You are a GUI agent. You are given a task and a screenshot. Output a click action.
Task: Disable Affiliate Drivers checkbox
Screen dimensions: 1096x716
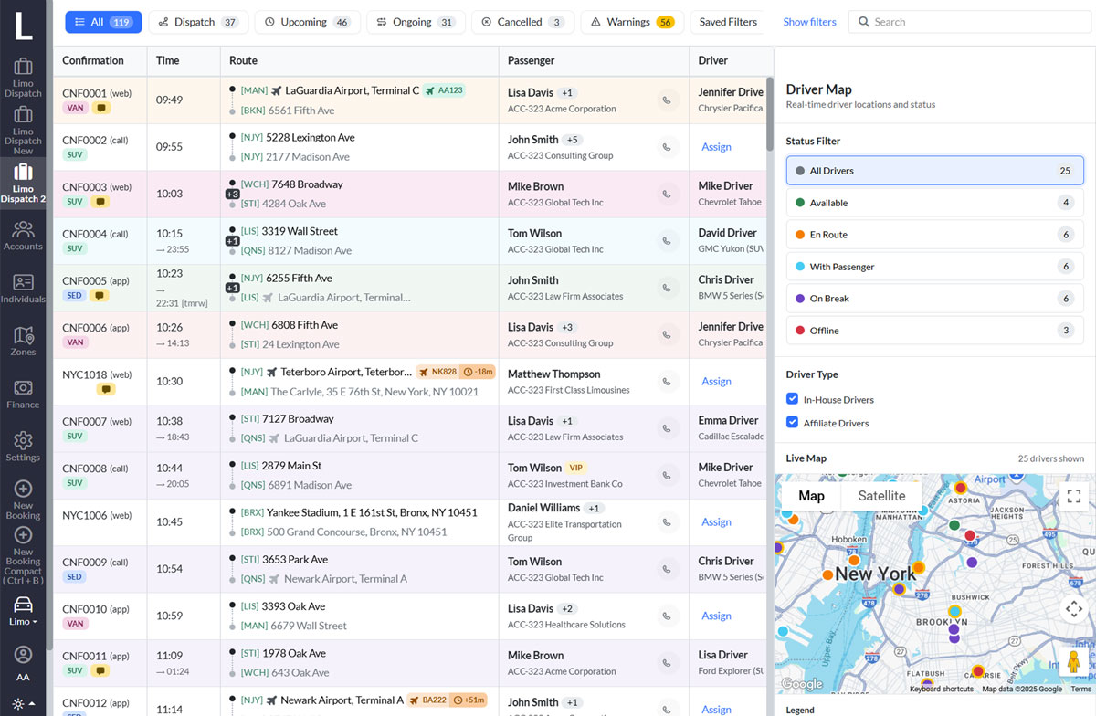(x=791, y=423)
